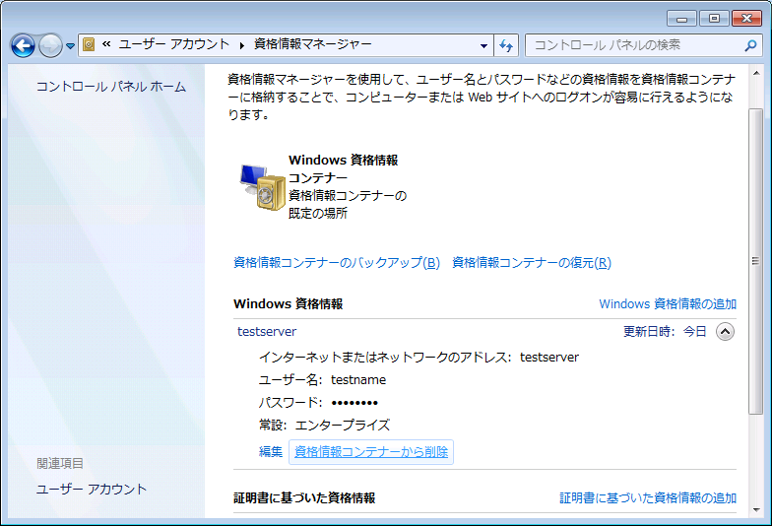Go back with the blue Back arrow
This screenshot has width=772, height=526.
[x=23, y=45]
